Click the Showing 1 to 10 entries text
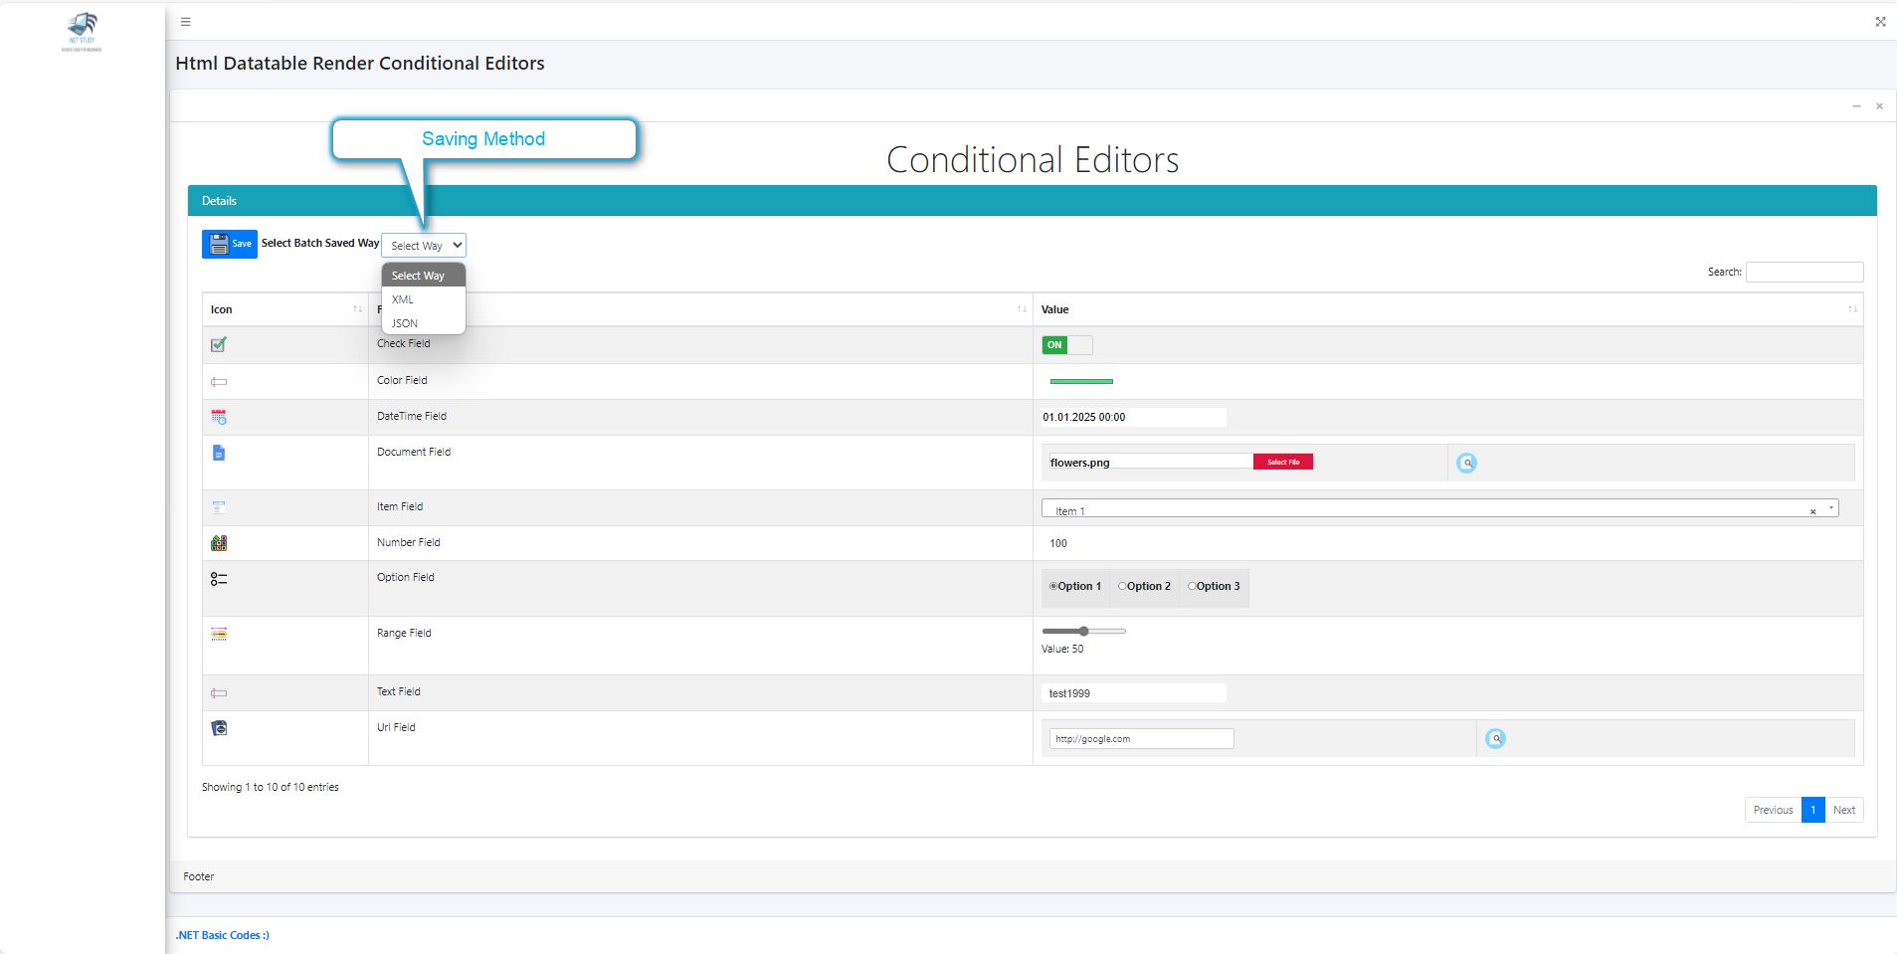Image resolution: width=1897 pixels, height=954 pixels. coord(271,787)
